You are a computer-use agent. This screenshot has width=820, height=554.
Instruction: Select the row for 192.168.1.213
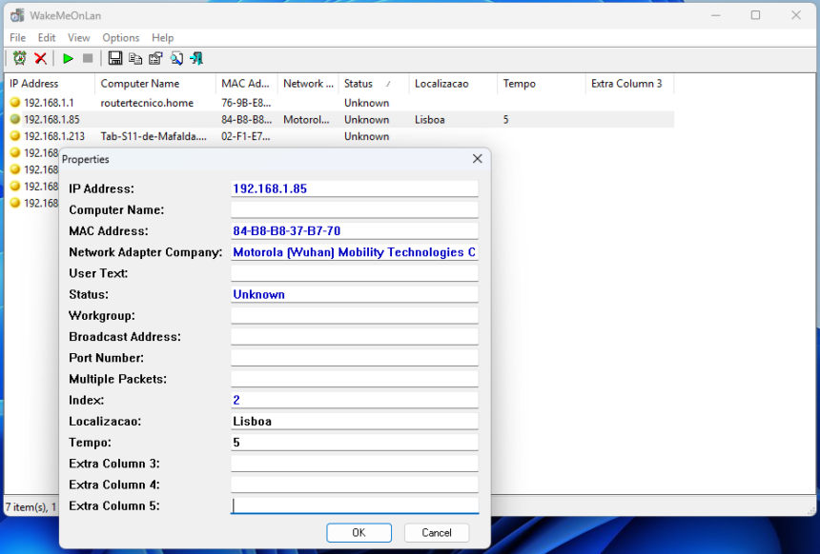43,136
